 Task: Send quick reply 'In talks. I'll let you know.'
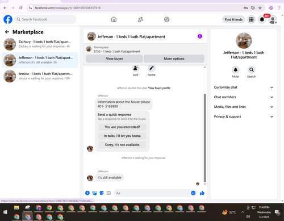click(122, 136)
